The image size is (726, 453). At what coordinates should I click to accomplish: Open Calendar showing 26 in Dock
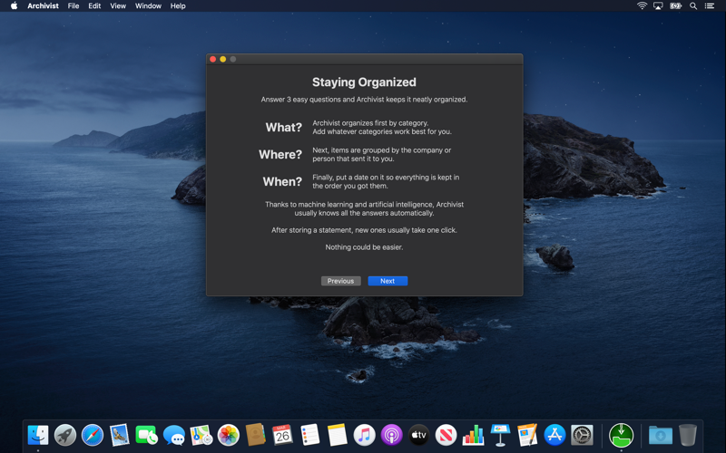pos(282,435)
